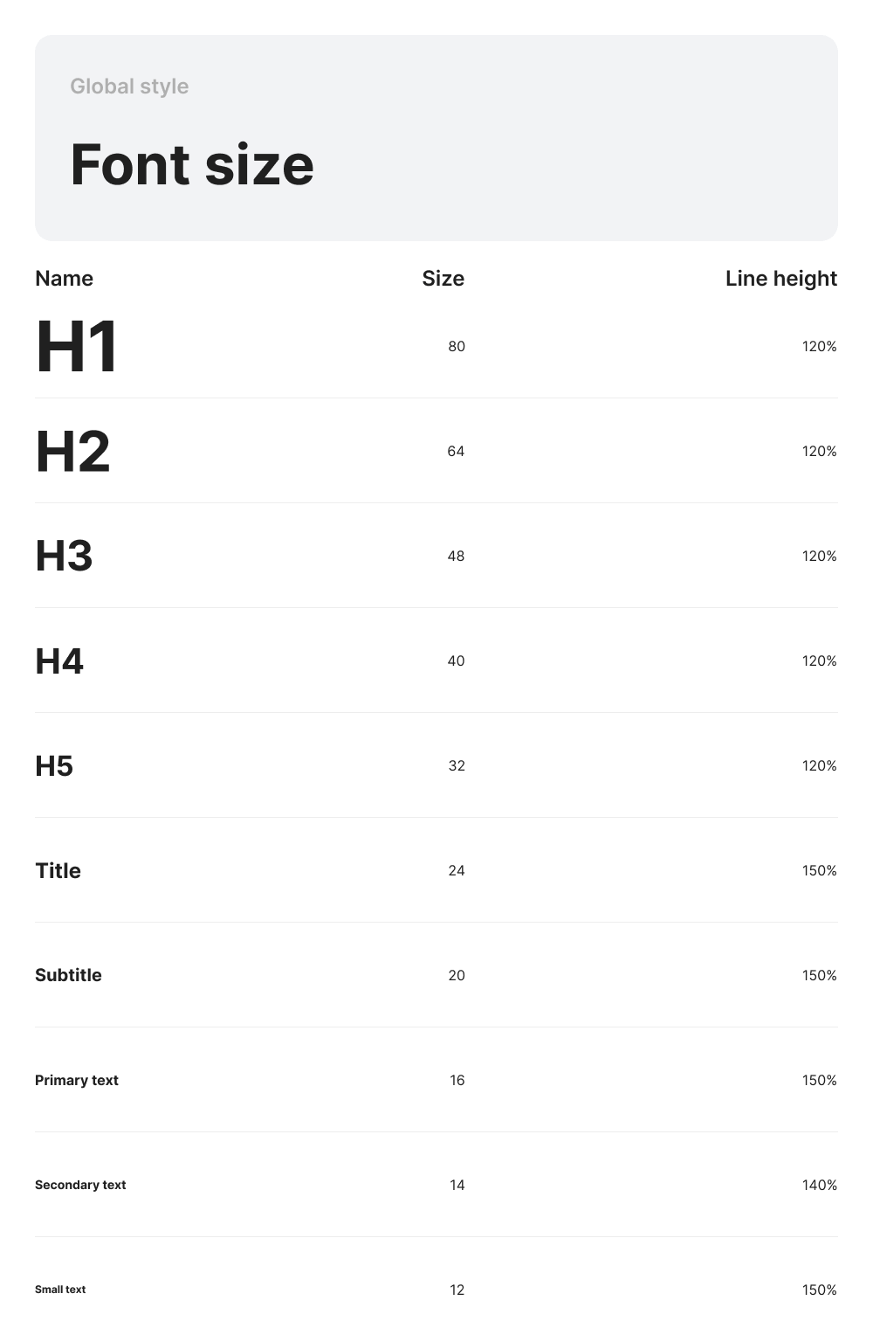Click the 'Font size' heading

pos(192,164)
